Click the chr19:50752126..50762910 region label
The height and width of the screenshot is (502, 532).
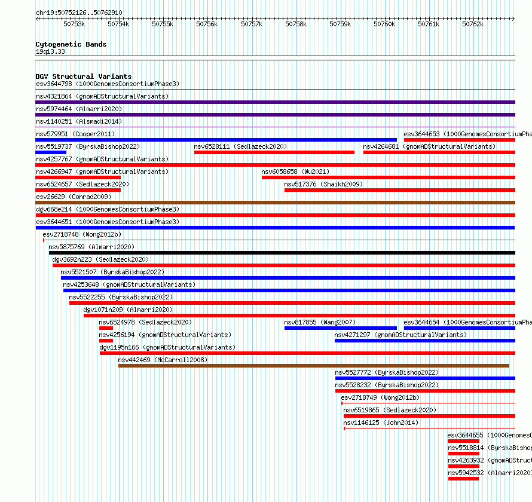click(x=79, y=13)
